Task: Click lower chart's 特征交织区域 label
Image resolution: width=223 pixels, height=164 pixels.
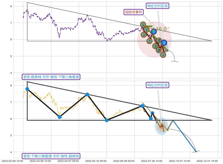Action: pos(158,85)
